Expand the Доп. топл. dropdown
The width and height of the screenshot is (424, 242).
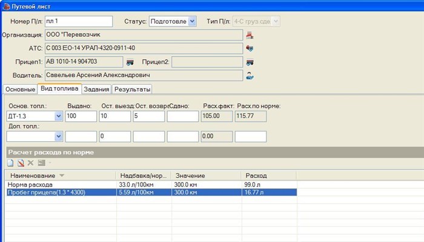(x=58, y=136)
